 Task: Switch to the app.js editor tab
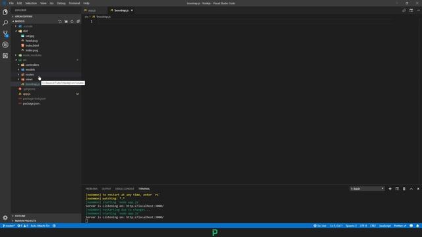pos(92,11)
